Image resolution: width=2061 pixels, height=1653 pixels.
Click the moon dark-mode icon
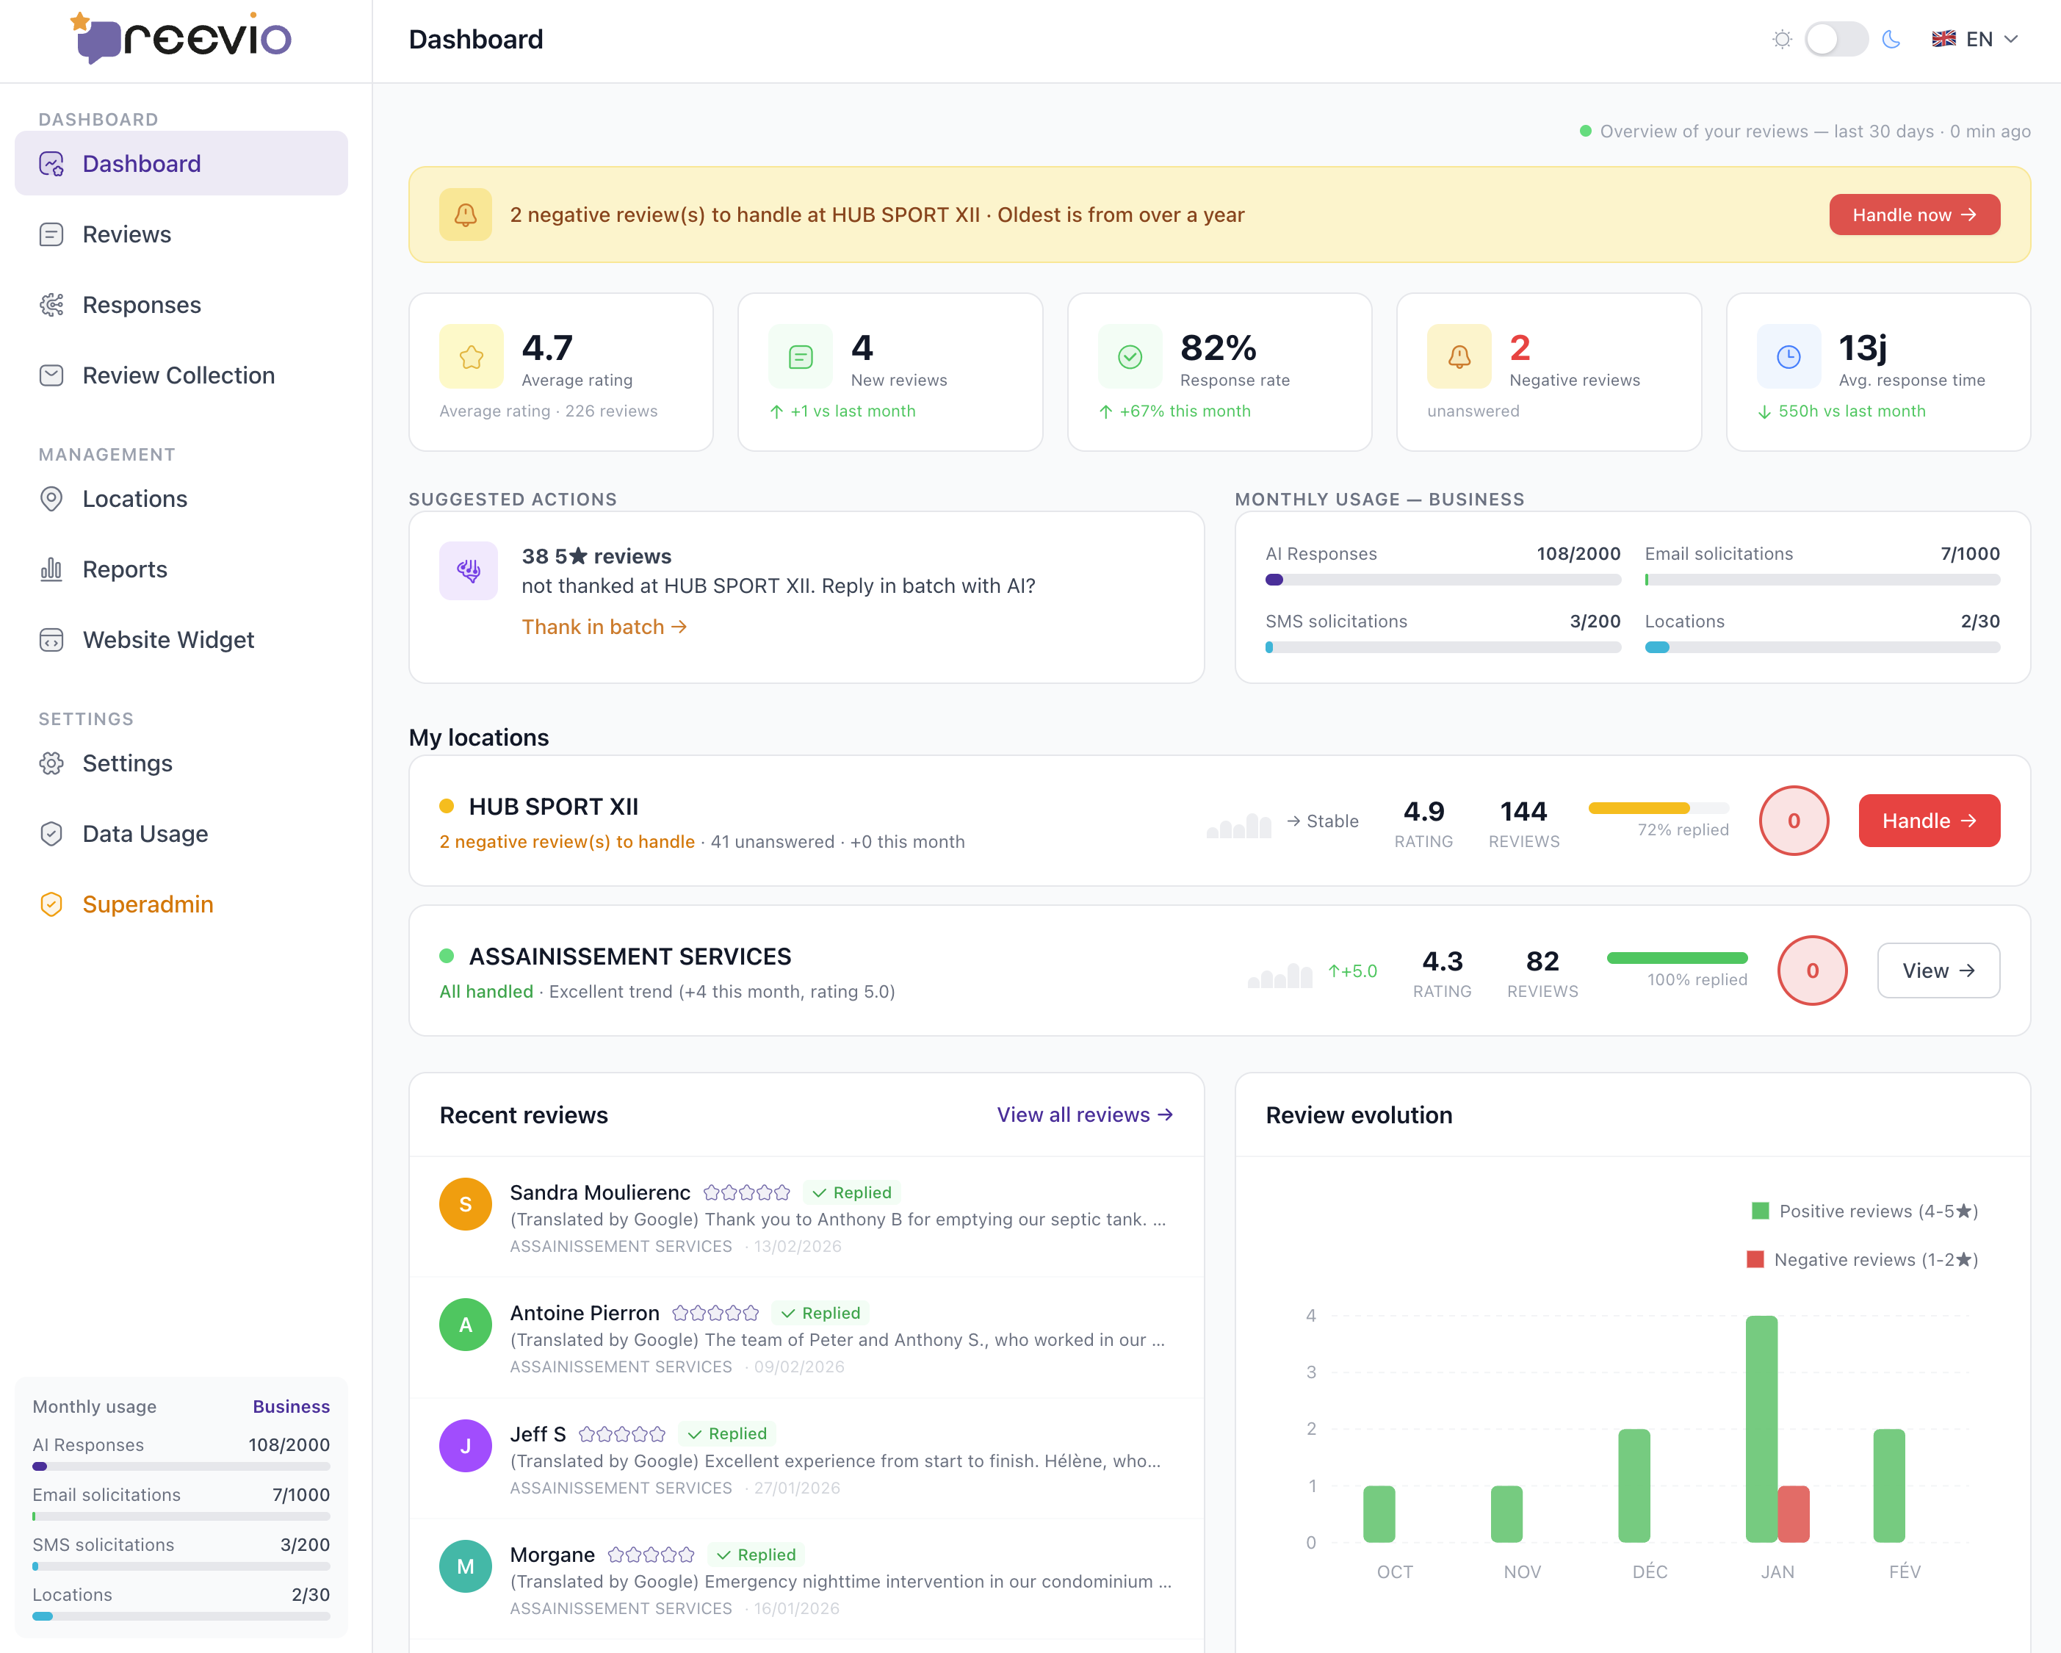1891,39
